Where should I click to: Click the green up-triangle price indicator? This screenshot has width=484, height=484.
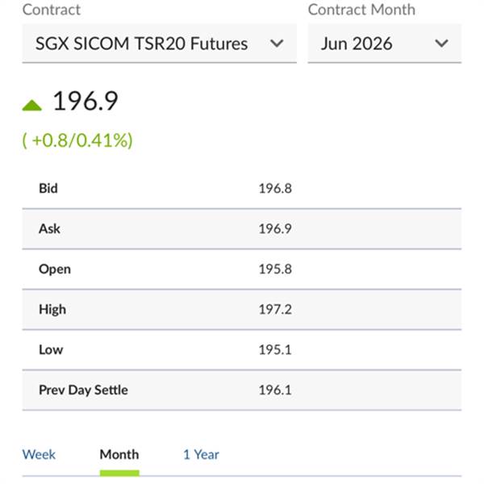point(32,104)
